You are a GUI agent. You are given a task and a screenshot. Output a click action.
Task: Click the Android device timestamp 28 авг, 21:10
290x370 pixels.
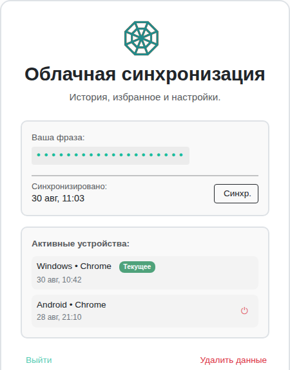pos(59,317)
